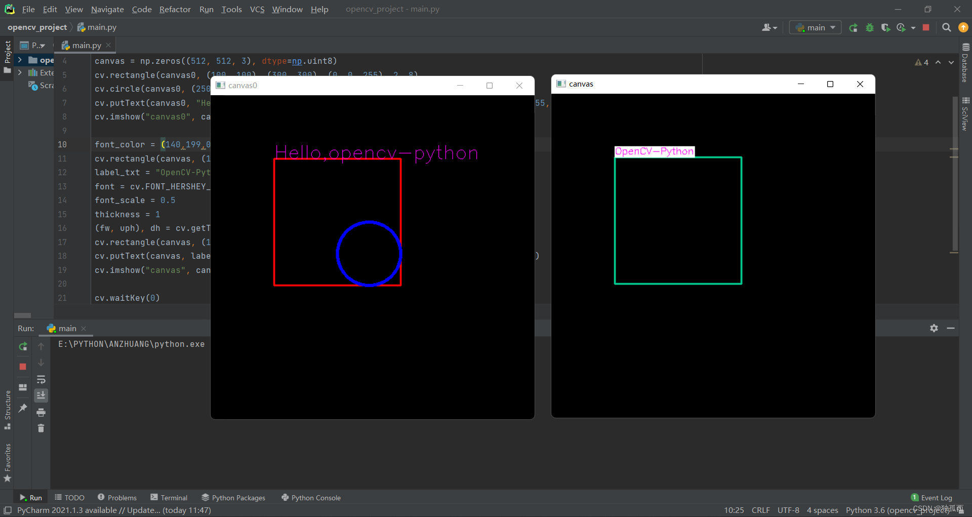Click the CRLF line separator selector
Screen dimensions: 972x517
pyautogui.click(x=760, y=510)
